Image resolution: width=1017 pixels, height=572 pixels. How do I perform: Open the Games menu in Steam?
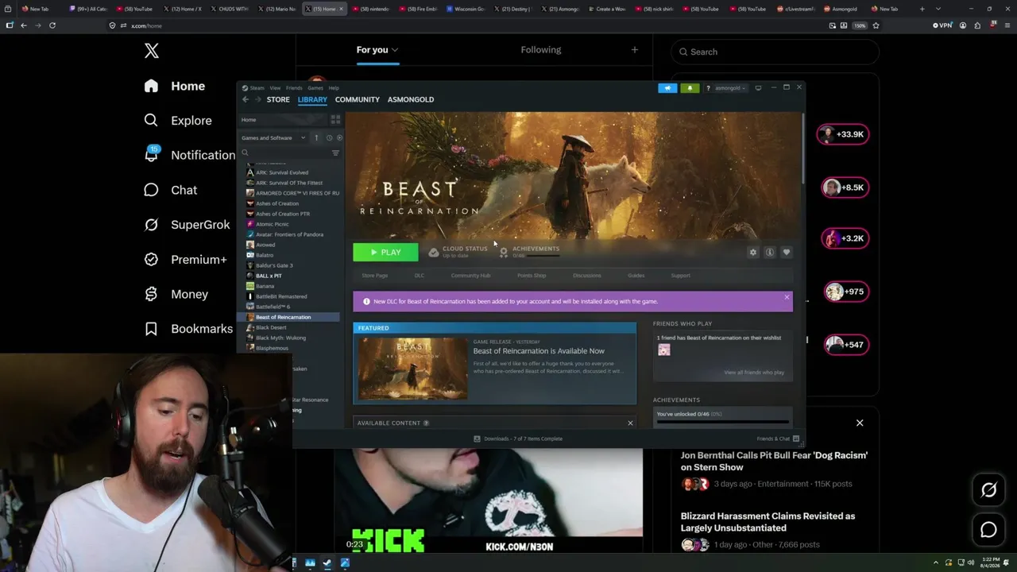click(x=315, y=88)
